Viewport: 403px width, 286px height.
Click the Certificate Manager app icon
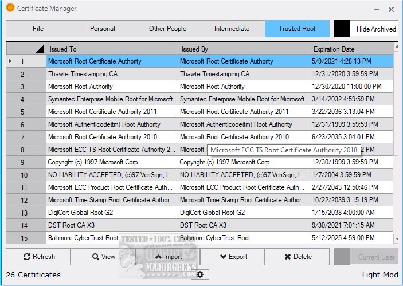pyautogui.click(x=10, y=7)
